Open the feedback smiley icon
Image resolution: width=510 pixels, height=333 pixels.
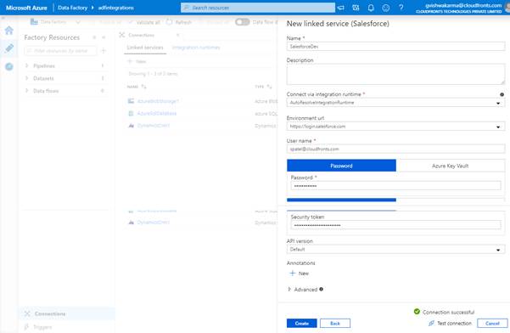(x=386, y=8)
